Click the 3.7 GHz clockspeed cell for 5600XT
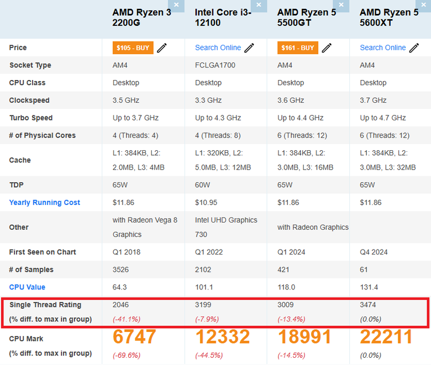This screenshot has height=365, width=431. (374, 100)
